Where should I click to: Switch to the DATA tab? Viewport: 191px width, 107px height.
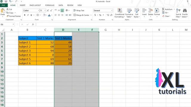pos(61,5)
